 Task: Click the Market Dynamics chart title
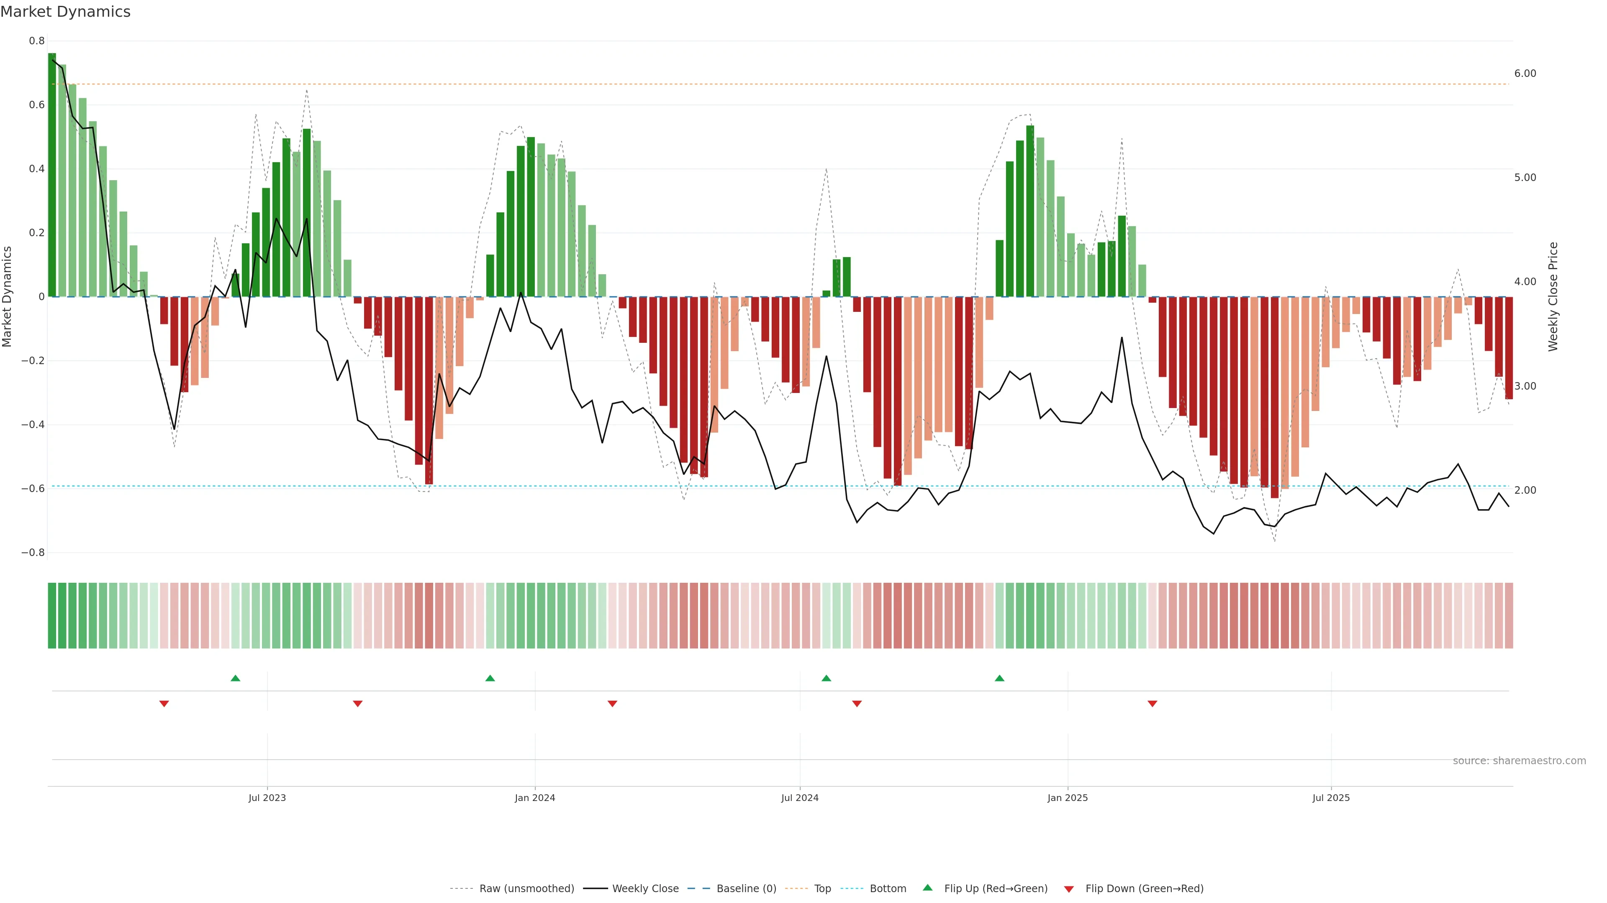[66, 12]
